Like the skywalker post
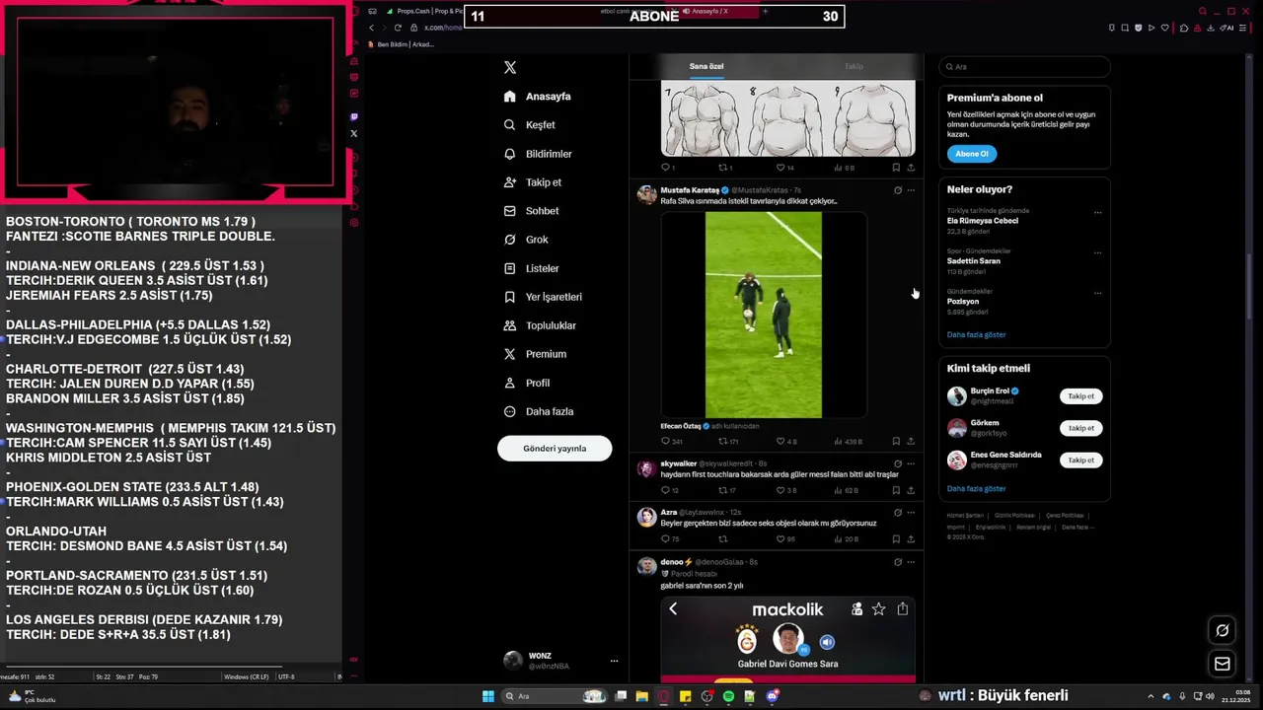This screenshot has width=1263, height=710. point(786,490)
